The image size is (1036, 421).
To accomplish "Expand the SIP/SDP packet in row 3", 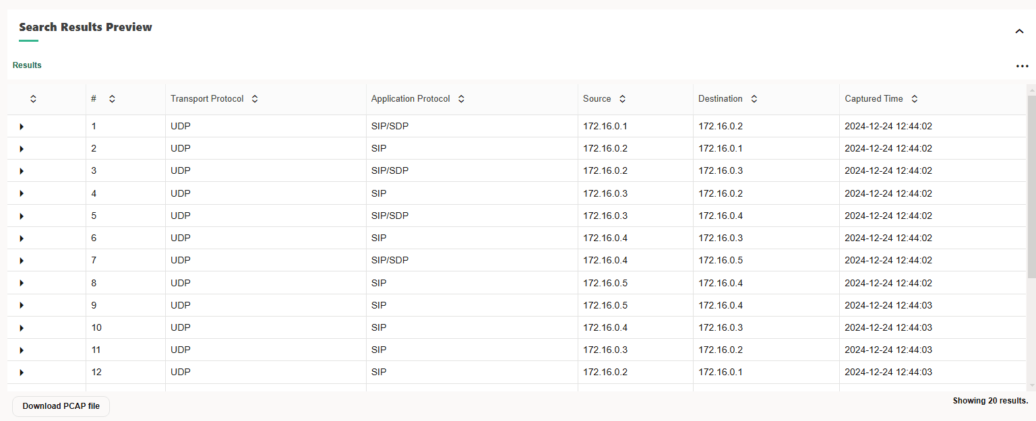I will click(x=21, y=170).
